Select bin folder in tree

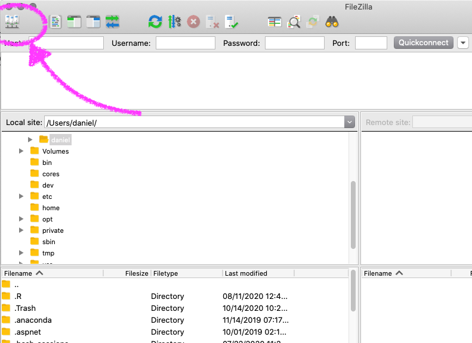tap(47, 163)
